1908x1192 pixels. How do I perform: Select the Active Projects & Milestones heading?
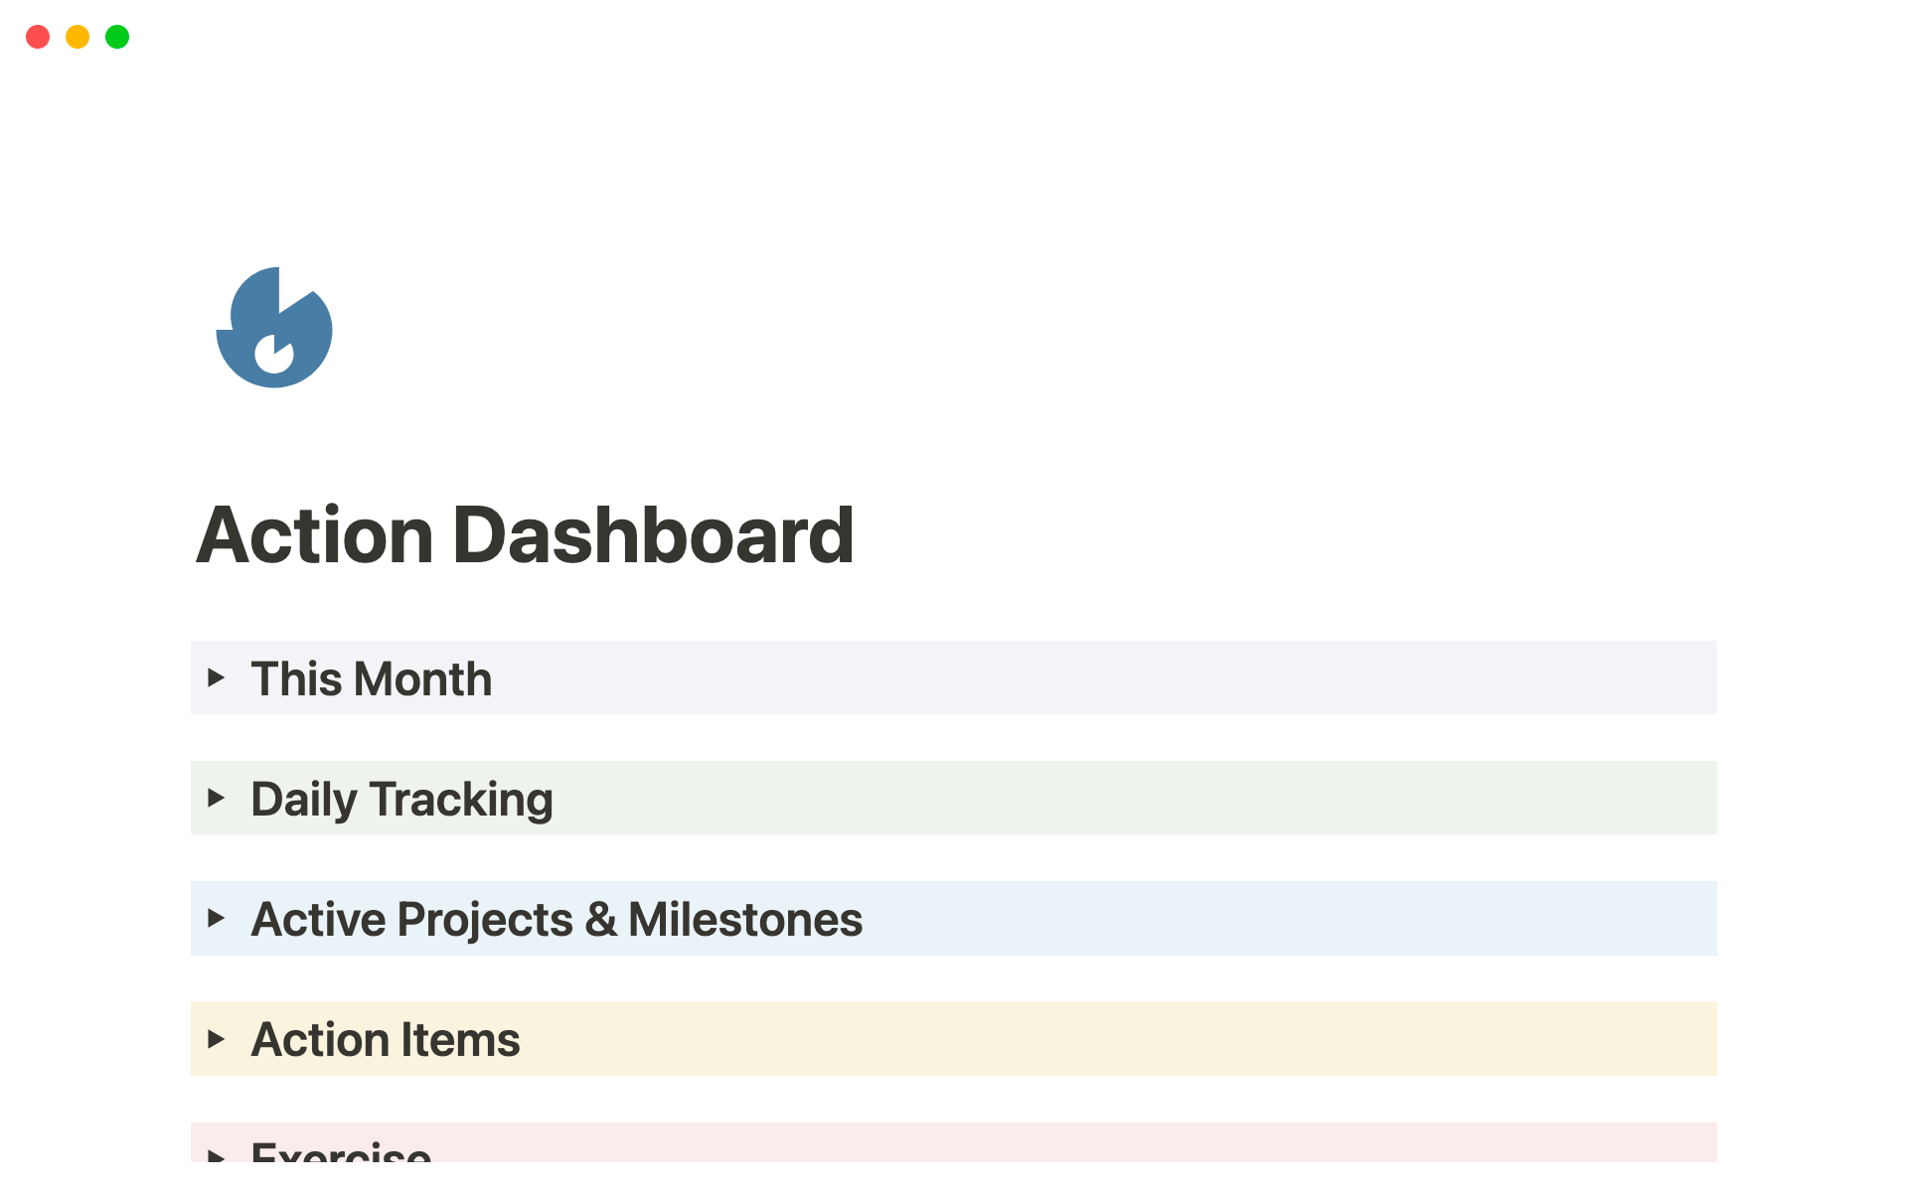[x=556, y=920]
